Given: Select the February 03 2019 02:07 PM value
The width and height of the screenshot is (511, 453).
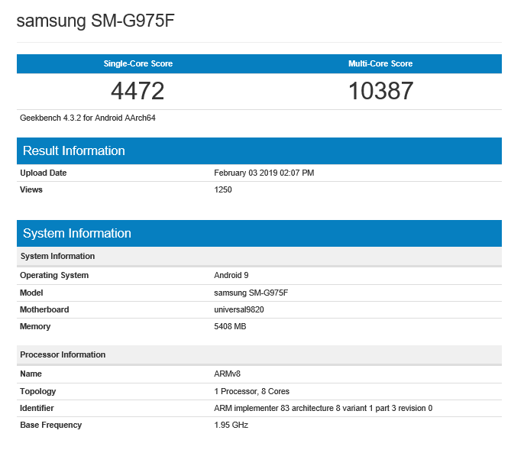Looking at the screenshot, I should click(x=264, y=173).
